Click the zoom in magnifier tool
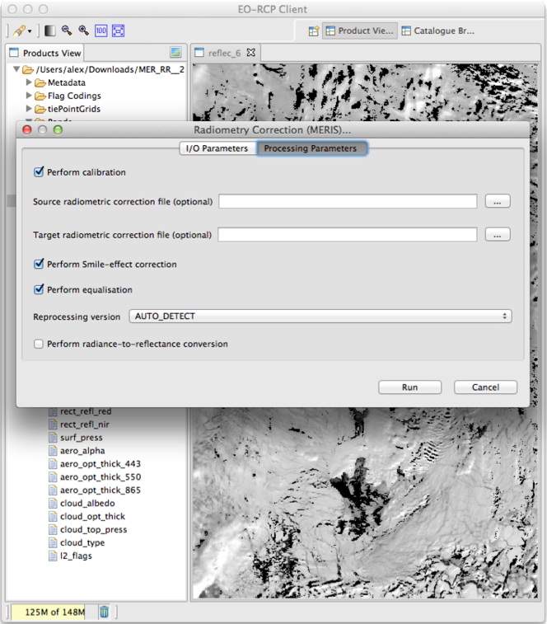 [x=84, y=30]
